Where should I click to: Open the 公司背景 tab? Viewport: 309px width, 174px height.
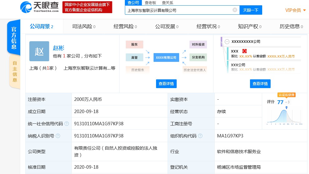pos(42,27)
